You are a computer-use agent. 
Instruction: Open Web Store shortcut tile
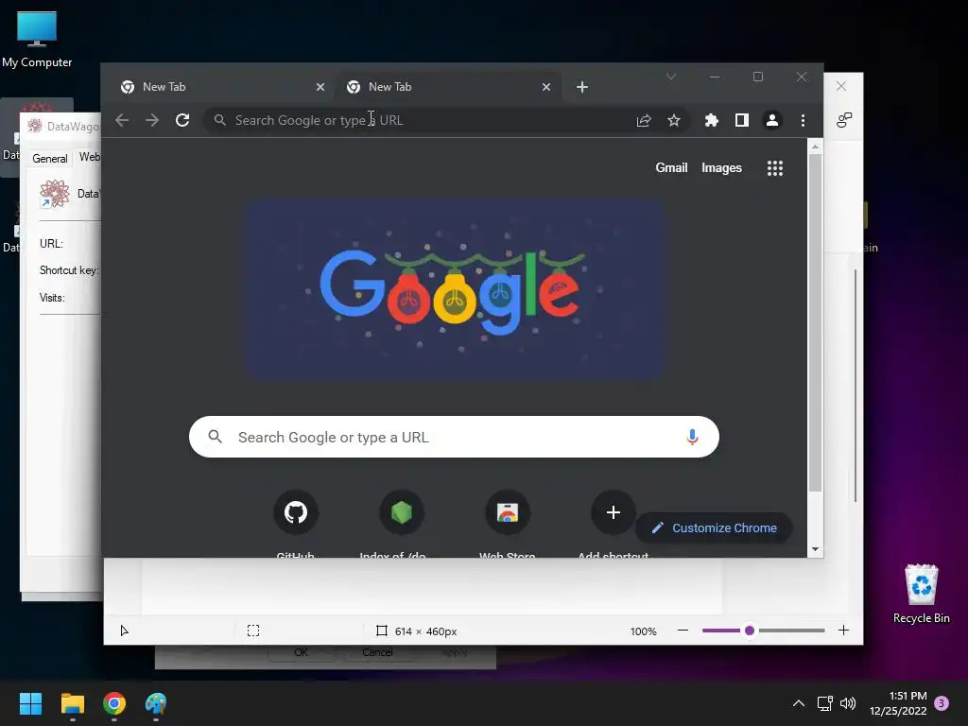tap(508, 512)
